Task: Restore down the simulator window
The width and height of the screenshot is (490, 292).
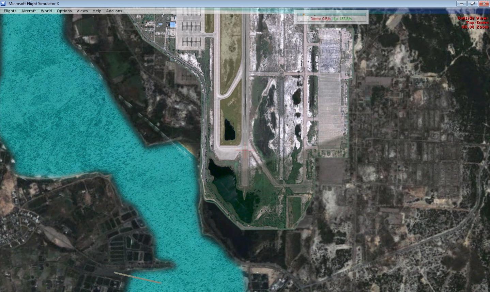Action: [x=472, y=4]
